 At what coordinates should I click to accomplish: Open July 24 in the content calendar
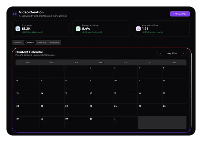coord(125,110)
